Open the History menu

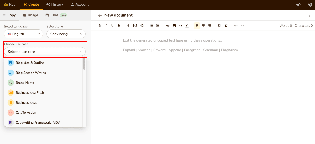pyautogui.click(x=55, y=4)
